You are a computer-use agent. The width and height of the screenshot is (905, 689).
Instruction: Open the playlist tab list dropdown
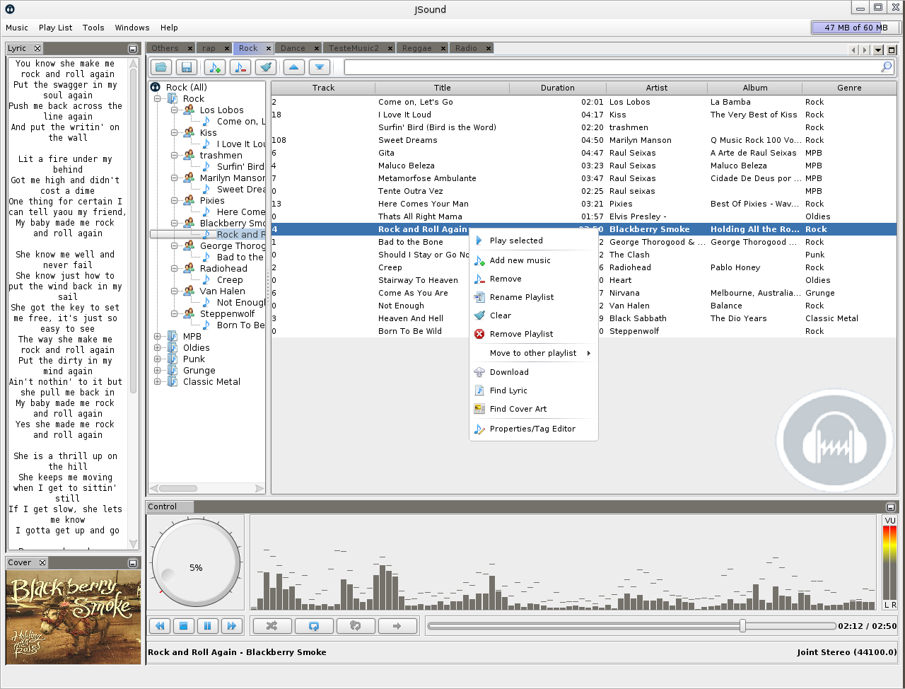(877, 48)
